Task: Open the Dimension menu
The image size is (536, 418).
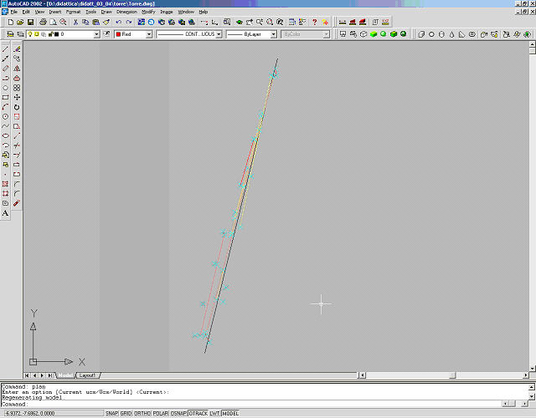Action: tap(126, 12)
